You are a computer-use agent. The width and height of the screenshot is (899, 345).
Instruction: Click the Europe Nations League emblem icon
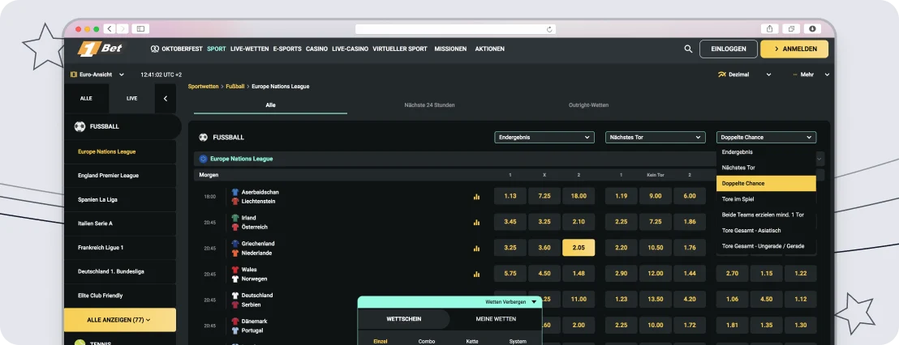[x=203, y=159]
